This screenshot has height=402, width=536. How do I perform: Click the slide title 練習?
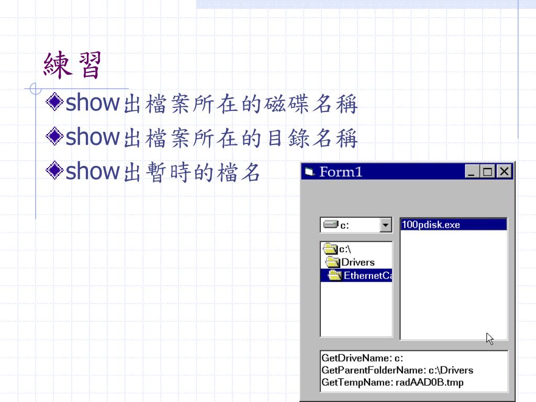tap(72, 65)
